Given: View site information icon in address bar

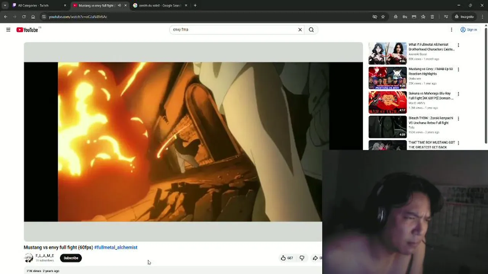Looking at the screenshot, I should [x=44, y=17].
